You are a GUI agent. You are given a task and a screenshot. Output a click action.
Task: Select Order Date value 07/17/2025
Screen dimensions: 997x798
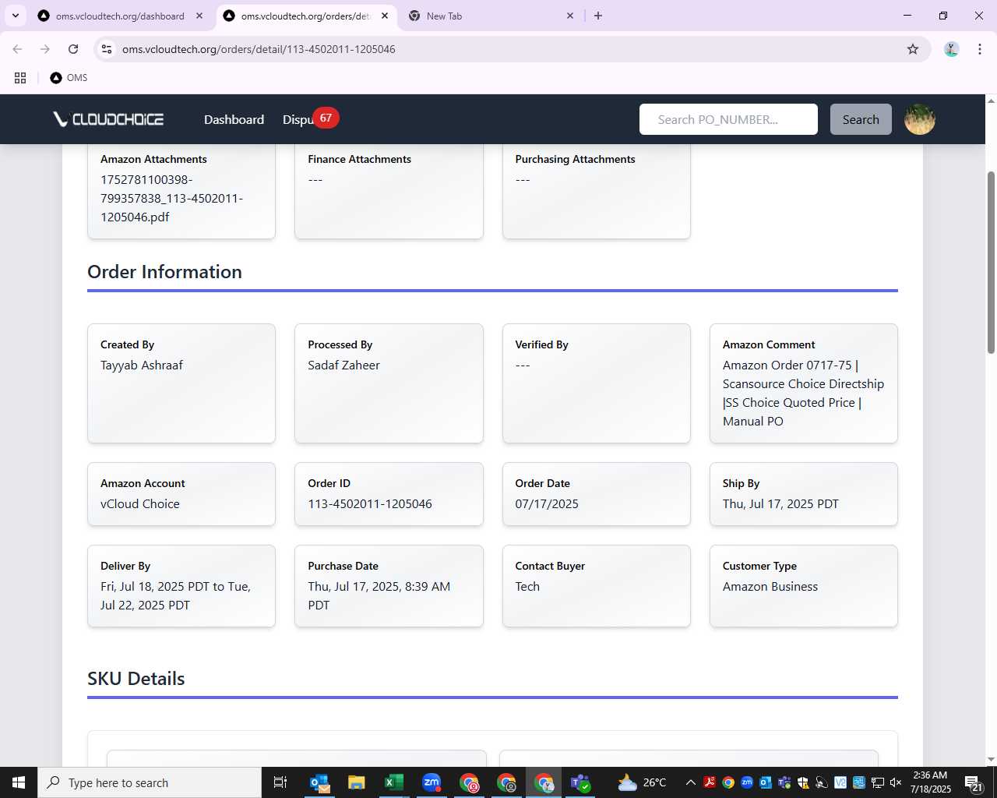[547, 503]
